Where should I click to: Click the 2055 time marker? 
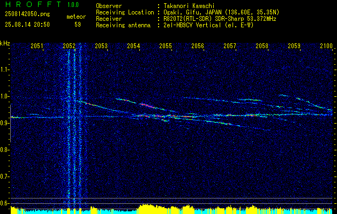(166, 45)
